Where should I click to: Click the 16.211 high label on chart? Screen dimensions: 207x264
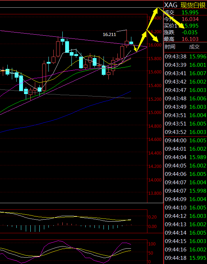point(109,35)
